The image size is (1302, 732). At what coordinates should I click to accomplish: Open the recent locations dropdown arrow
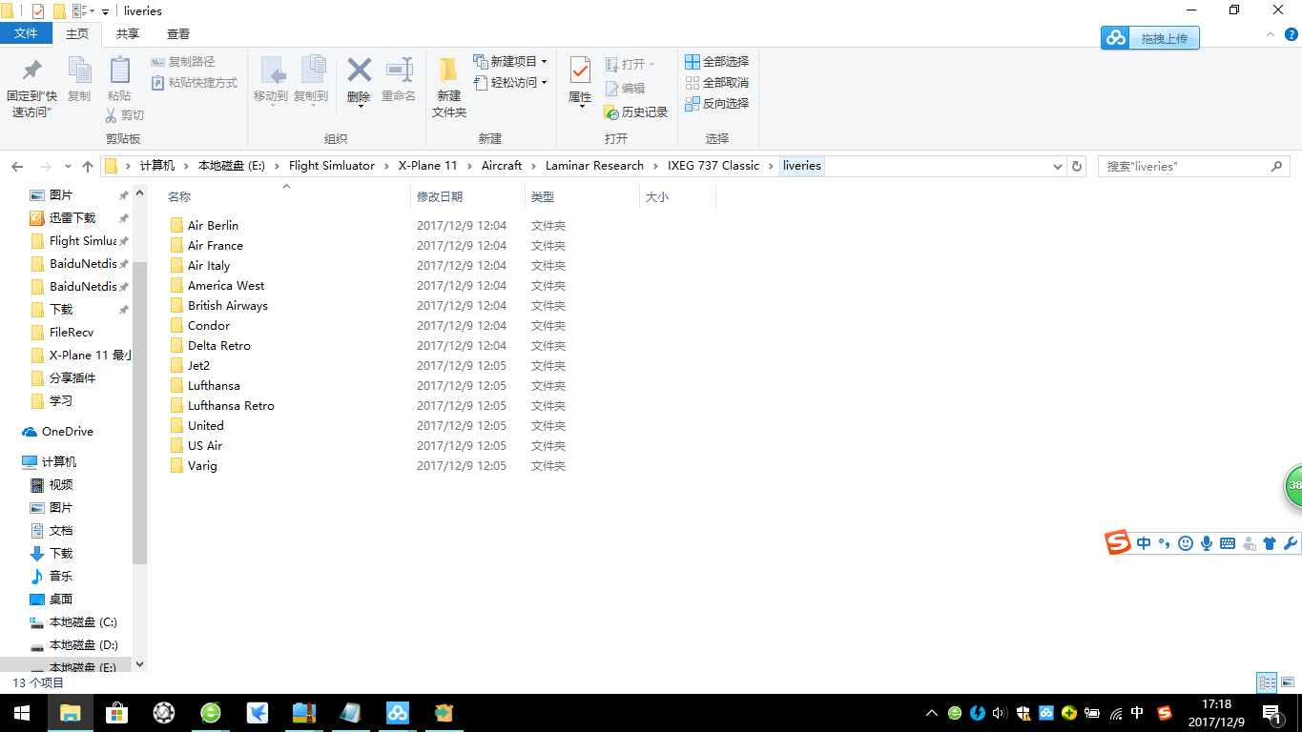click(x=67, y=167)
